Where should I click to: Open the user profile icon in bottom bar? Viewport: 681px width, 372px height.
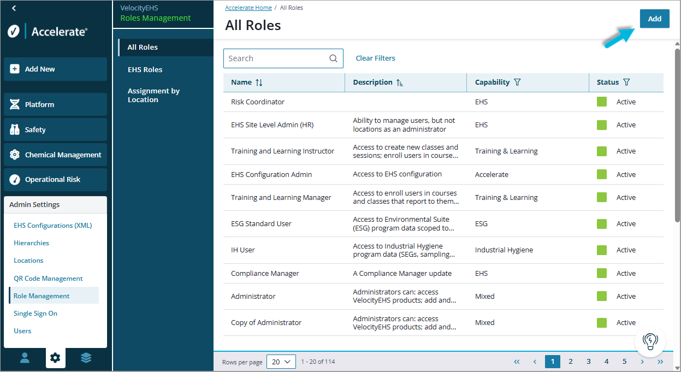pos(25,358)
